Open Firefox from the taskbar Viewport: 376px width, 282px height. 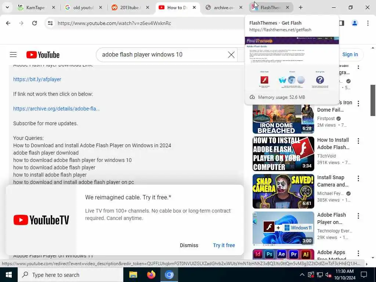click(x=151, y=275)
